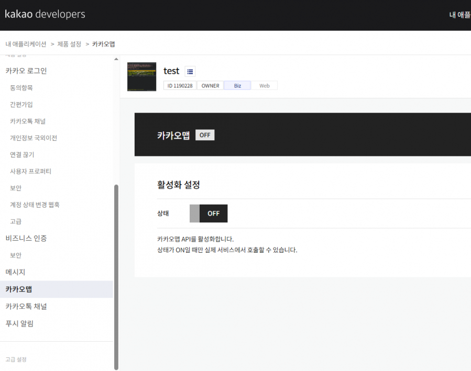The width and height of the screenshot is (471, 371).
Task: Open 개인정보 국외이전 settings
Action: pos(34,138)
